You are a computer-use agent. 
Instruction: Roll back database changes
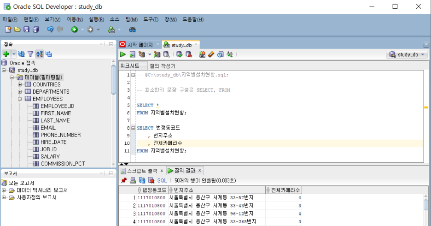coord(189,54)
